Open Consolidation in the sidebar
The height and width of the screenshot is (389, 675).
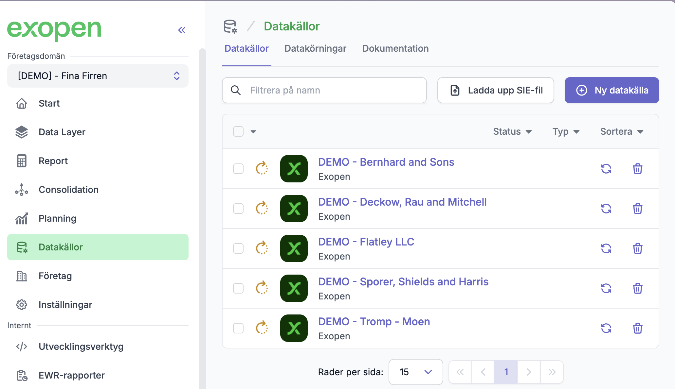click(x=98, y=190)
